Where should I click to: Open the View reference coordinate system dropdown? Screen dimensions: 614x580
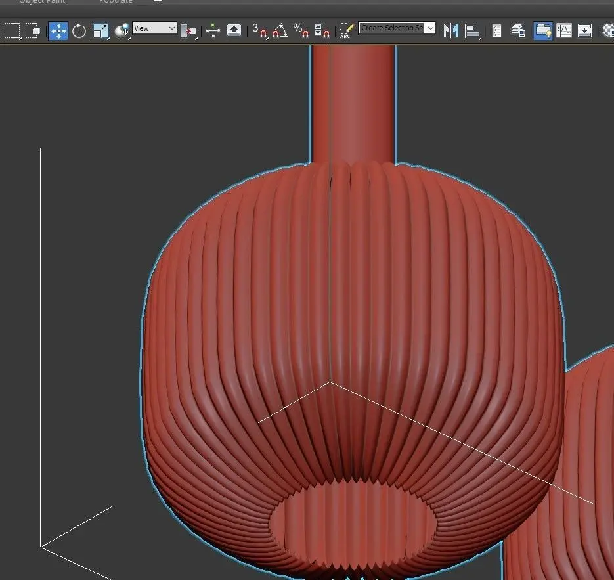click(154, 28)
